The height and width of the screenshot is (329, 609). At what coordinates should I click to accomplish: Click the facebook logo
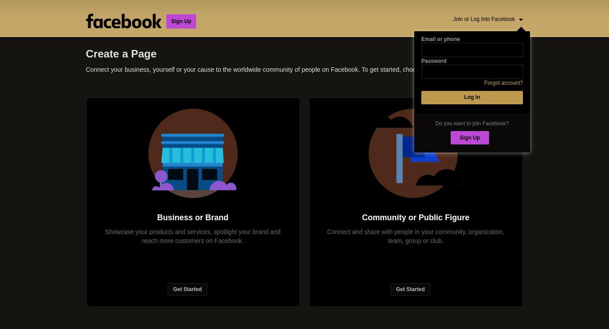coord(123,21)
